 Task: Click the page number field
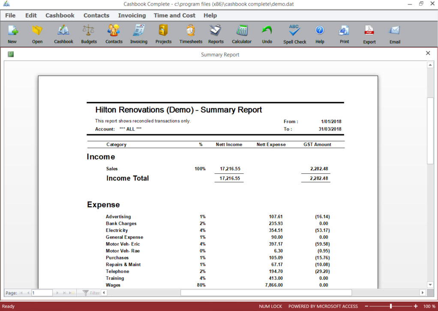(x=42, y=293)
